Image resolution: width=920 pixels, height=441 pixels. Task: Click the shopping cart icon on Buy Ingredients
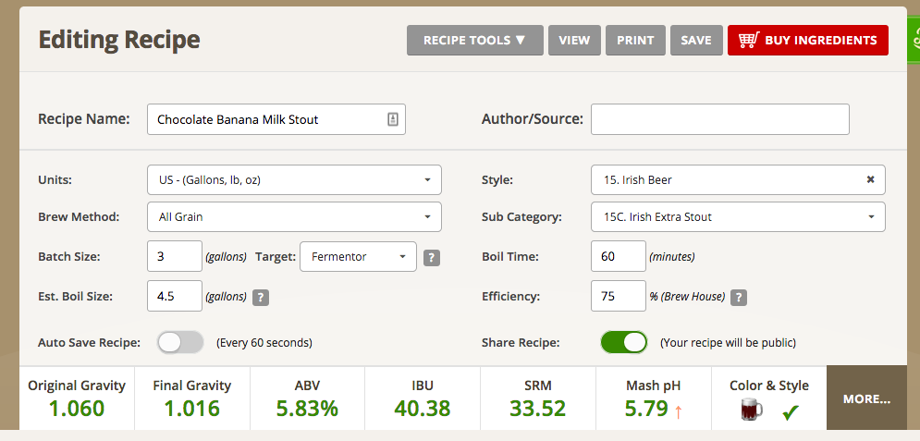[749, 40]
